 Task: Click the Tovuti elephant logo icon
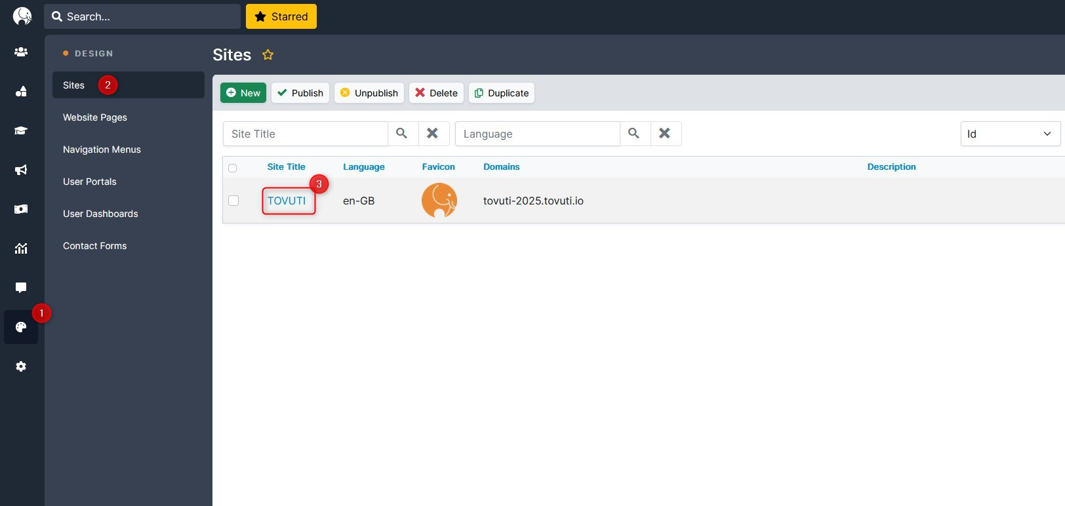(22, 16)
